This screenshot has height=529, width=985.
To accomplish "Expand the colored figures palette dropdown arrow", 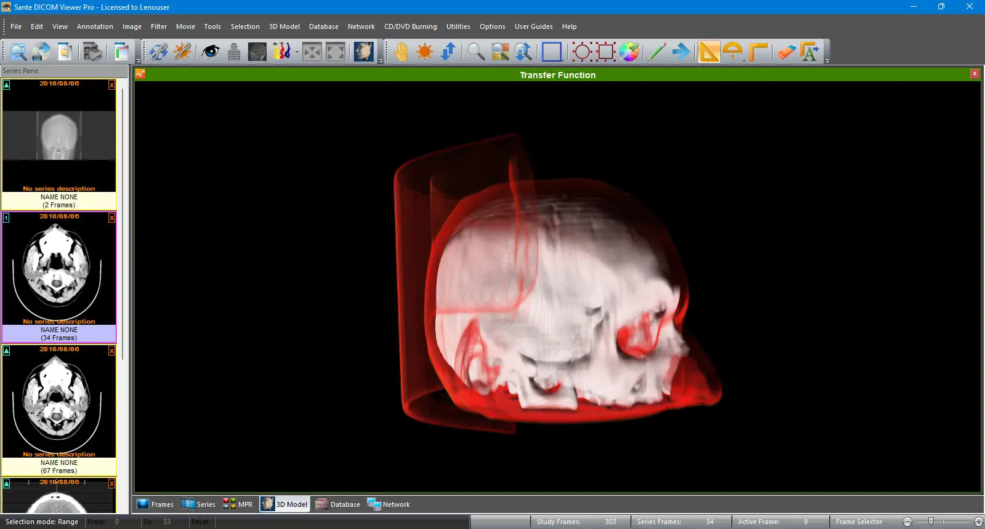I will [297, 52].
